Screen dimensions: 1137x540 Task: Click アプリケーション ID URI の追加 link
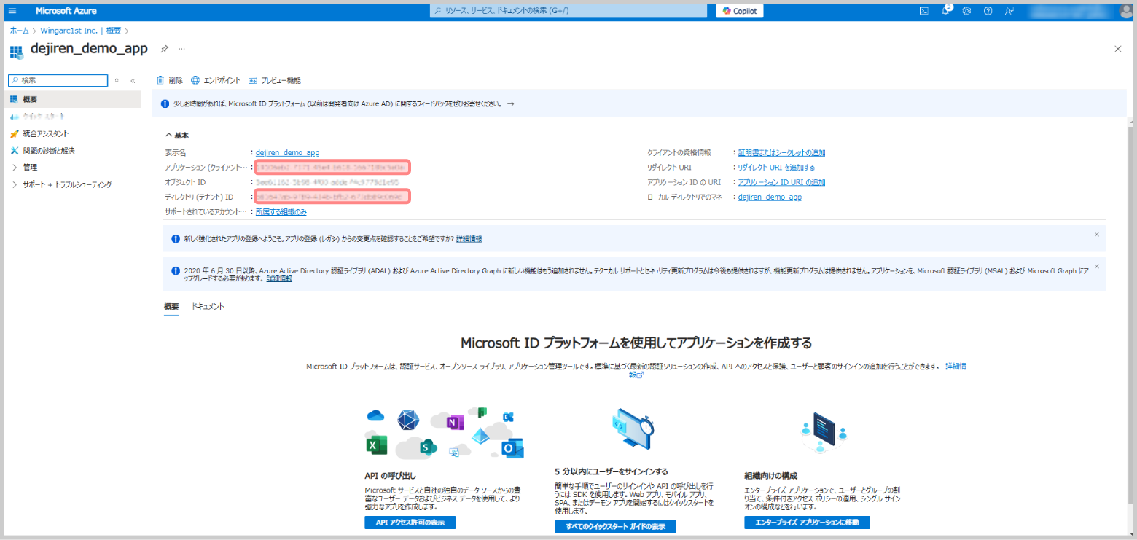(x=781, y=182)
